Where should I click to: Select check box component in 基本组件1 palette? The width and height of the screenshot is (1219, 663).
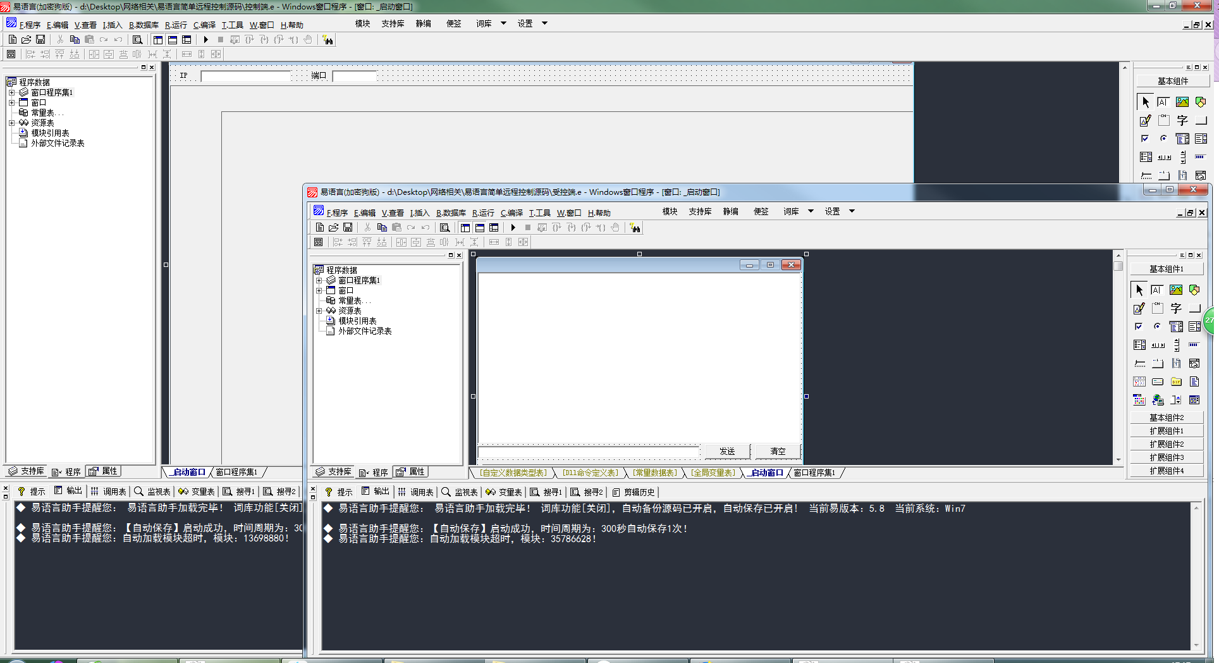1139,326
